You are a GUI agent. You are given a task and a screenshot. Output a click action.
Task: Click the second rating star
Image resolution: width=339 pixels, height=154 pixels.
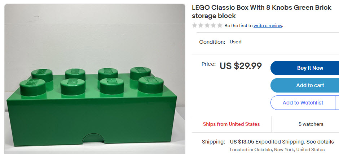[x=201, y=26]
